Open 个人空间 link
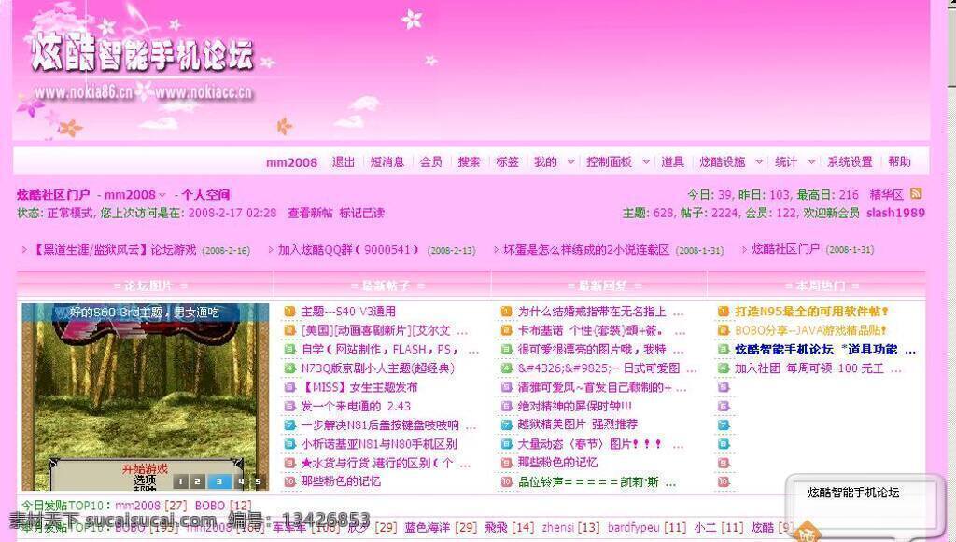Image resolution: width=956 pixels, height=542 pixels. coord(205,195)
